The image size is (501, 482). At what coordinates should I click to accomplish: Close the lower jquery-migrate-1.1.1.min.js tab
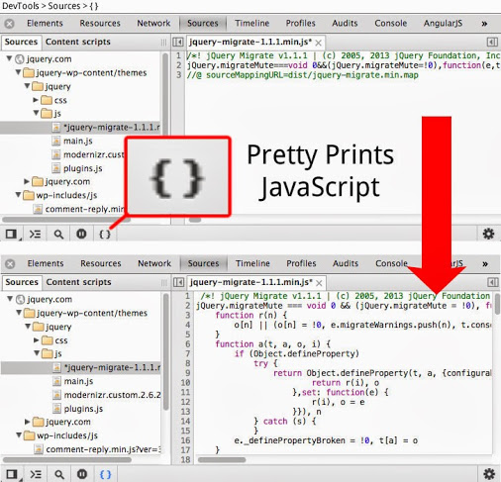[319, 283]
